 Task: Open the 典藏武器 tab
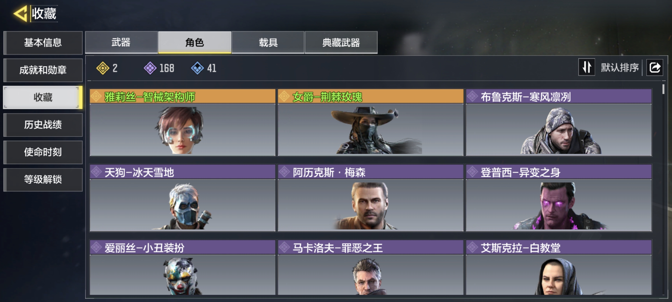click(341, 42)
